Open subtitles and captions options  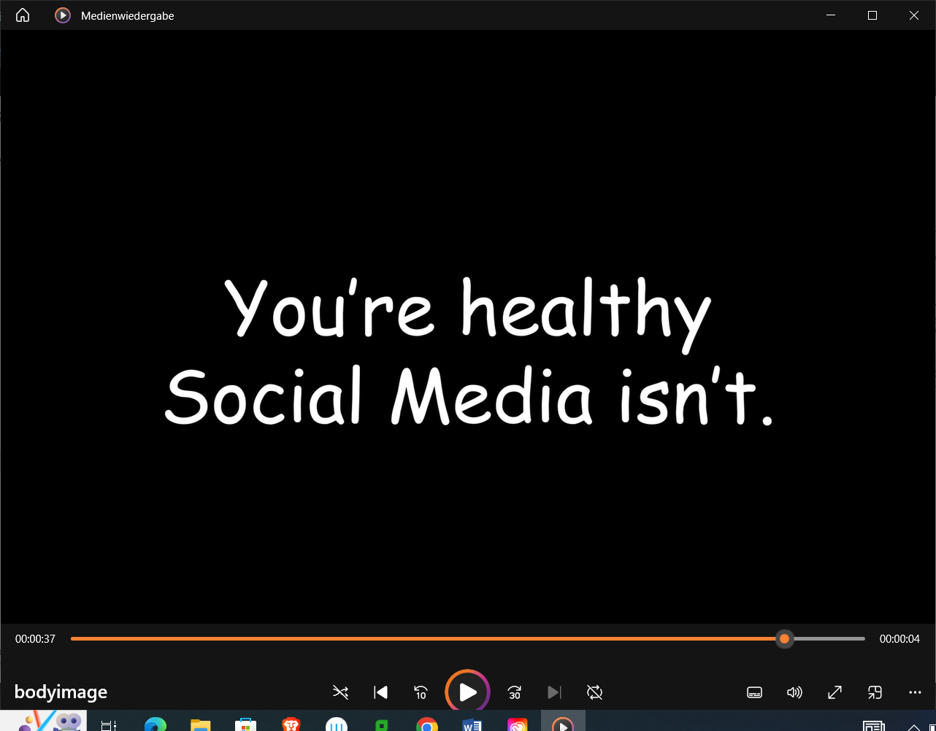point(755,692)
